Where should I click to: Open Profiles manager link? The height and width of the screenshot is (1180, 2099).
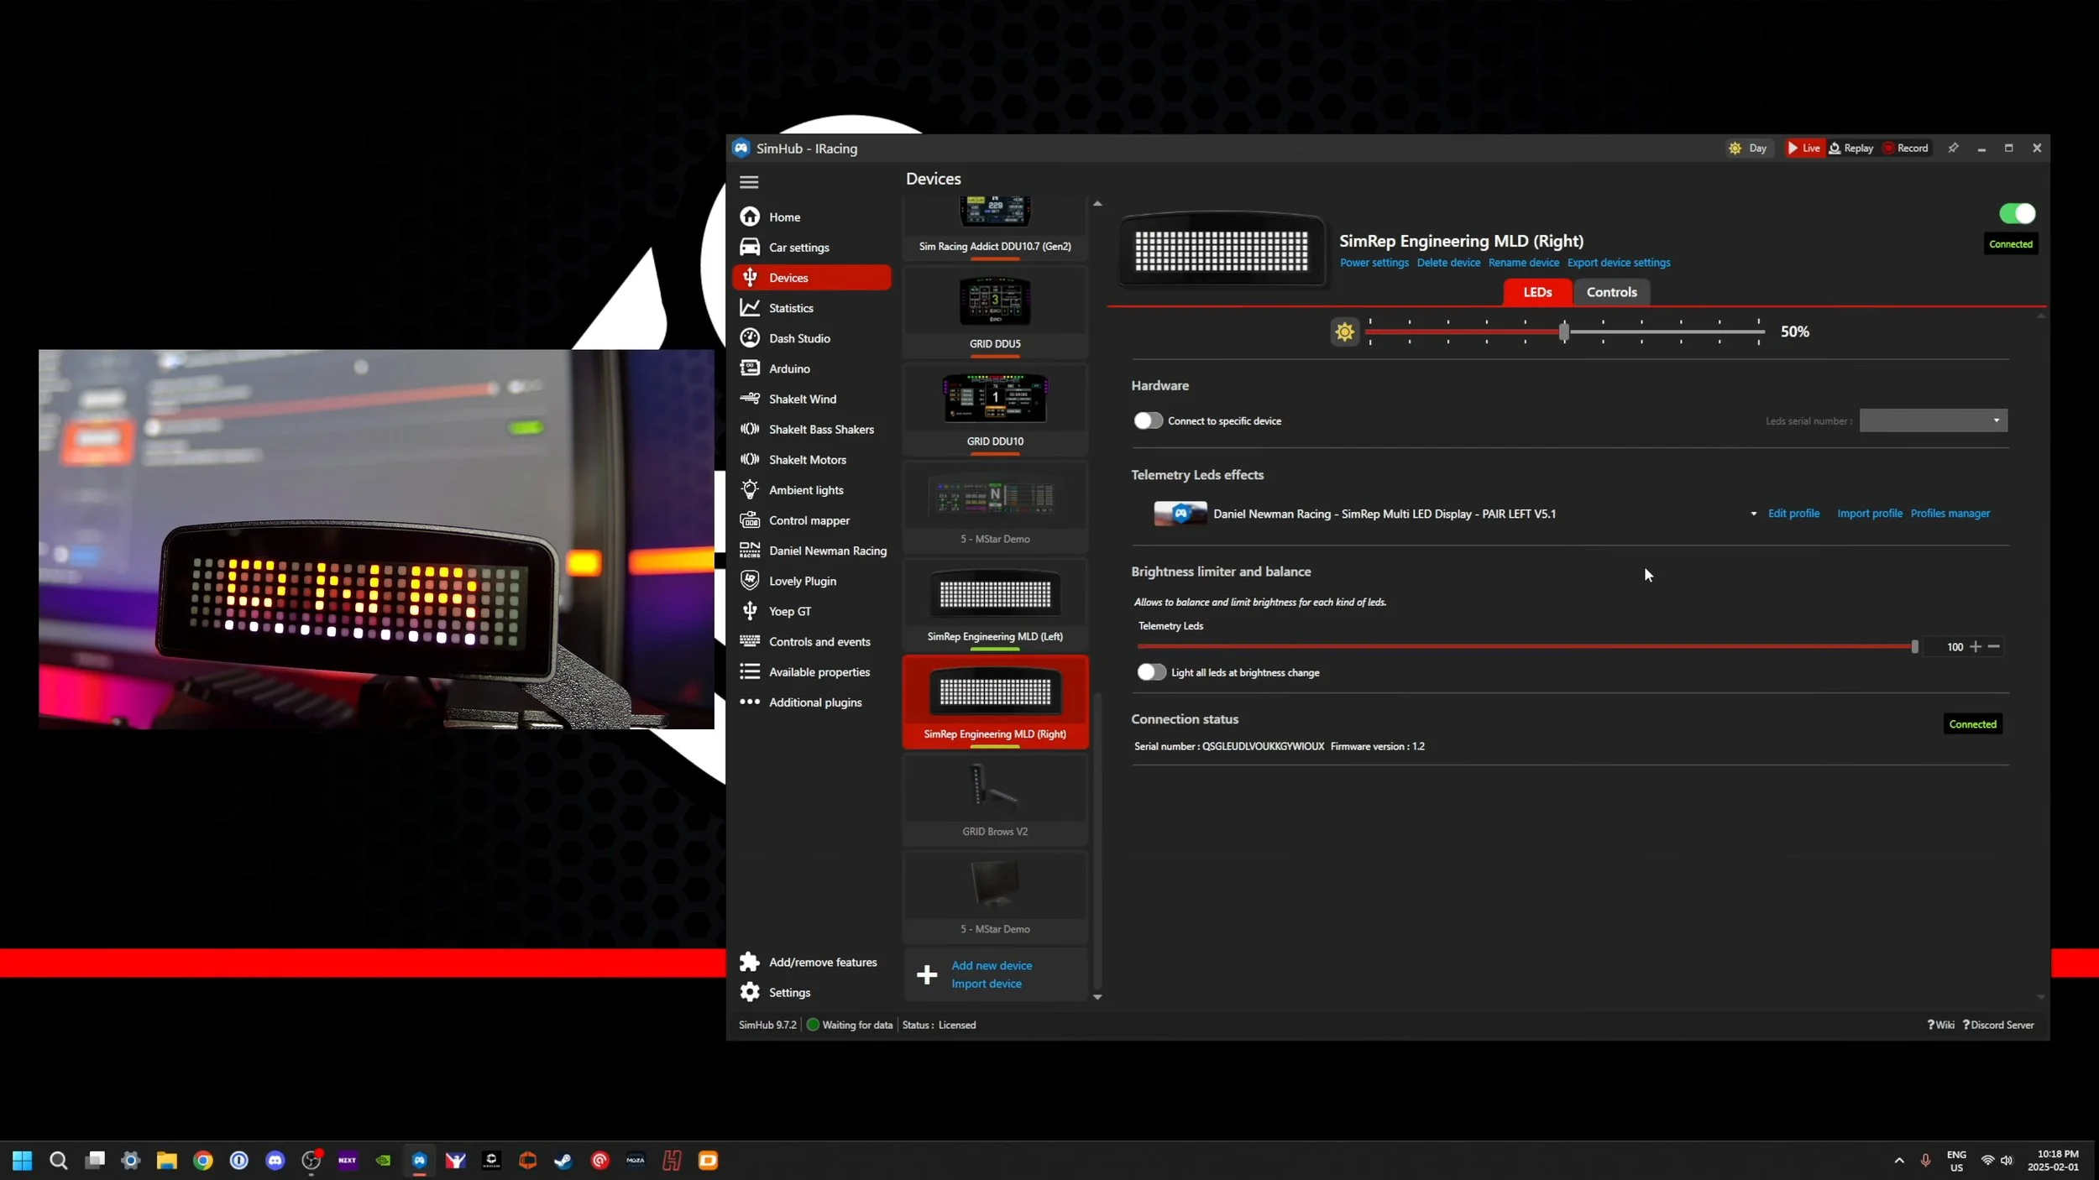click(1950, 514)
